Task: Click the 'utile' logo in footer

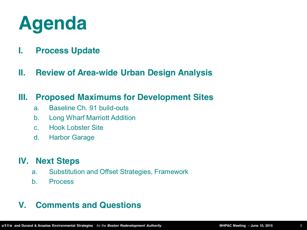Action: (x=7, y=225)
